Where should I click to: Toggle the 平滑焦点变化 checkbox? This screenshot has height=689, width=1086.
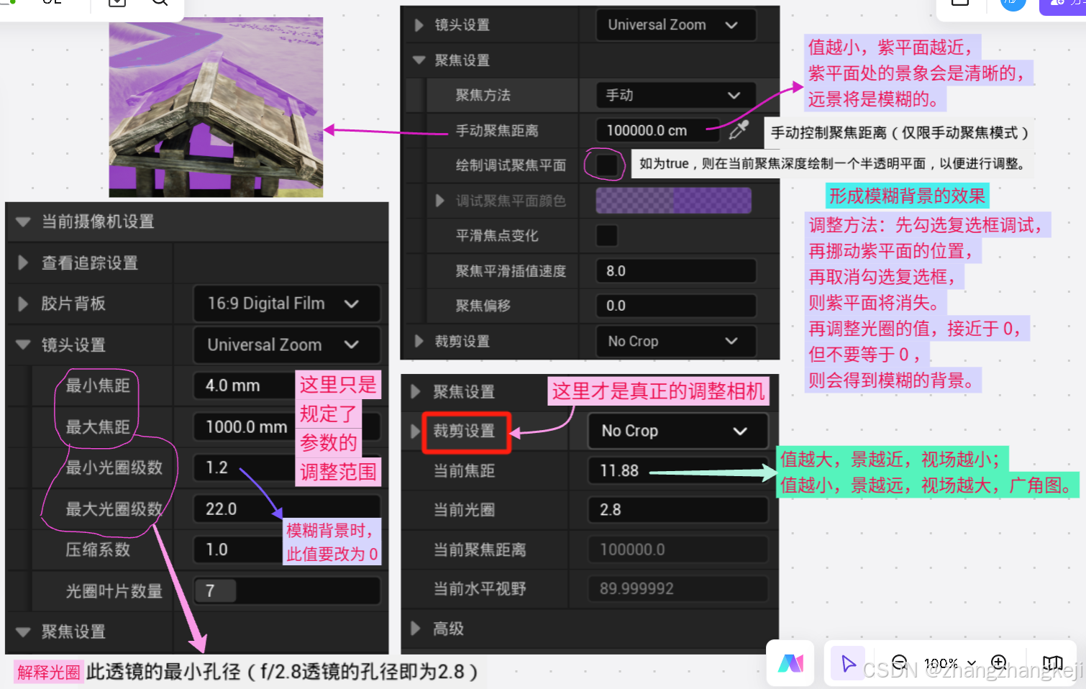(606, 235)
